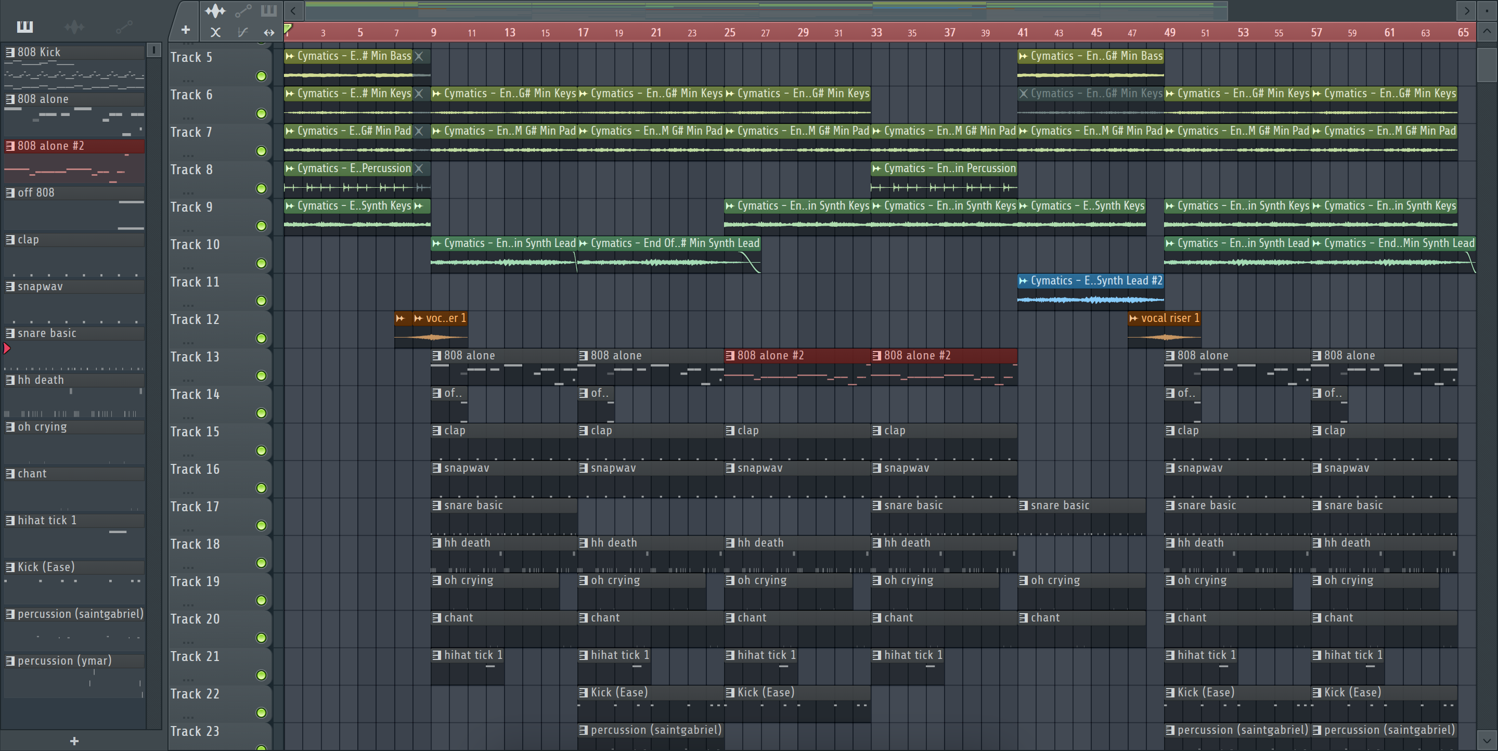
Task: Click bar 49 on the timeline ruler
Action: pos(1170,33)
